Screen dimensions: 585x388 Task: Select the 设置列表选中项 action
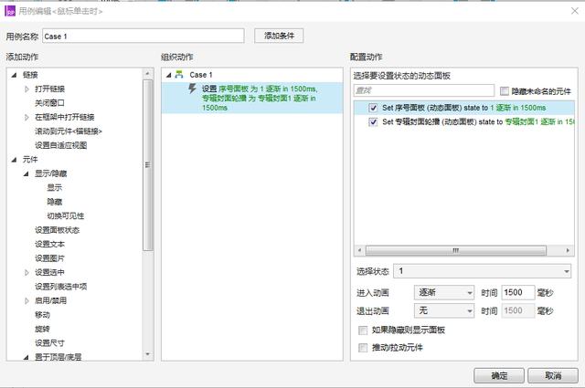(61, 287)
